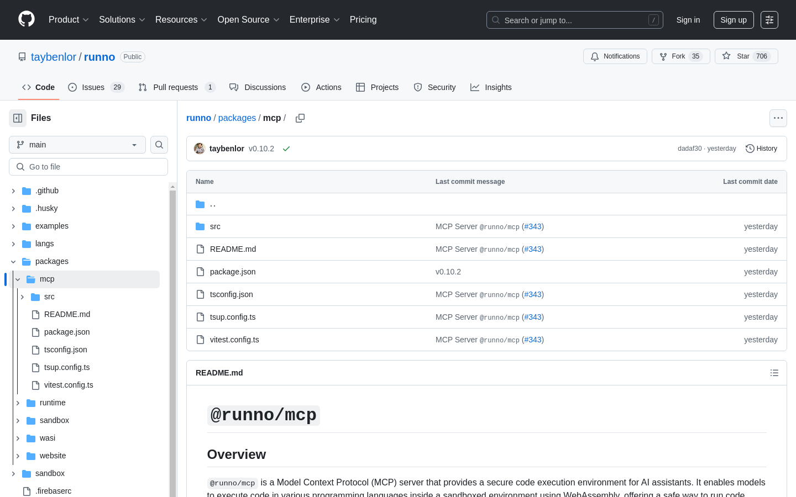Open the README outline list icon

774,373
